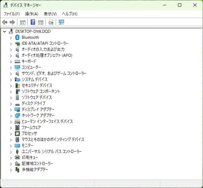
Task: Click the ヒューマン インターフェイス デバイス icon
Action: pyautogui.click(x=17, y=122)
